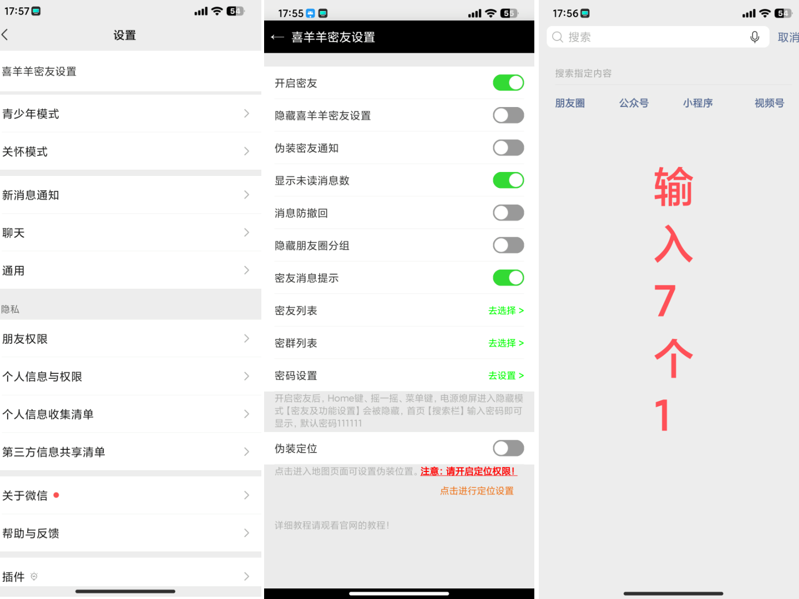Tap 去选择 for 密群列表
Screen dimensions: 799x599
506,343
